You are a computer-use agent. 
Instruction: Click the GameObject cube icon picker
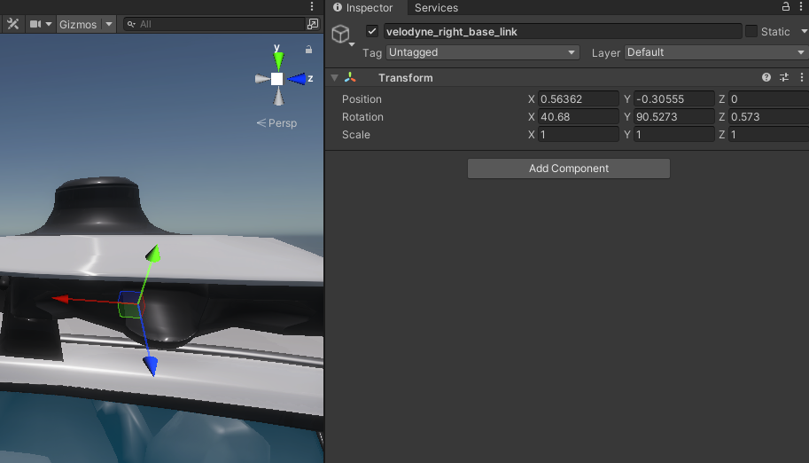pyautogui.click(x=340, y=34)
